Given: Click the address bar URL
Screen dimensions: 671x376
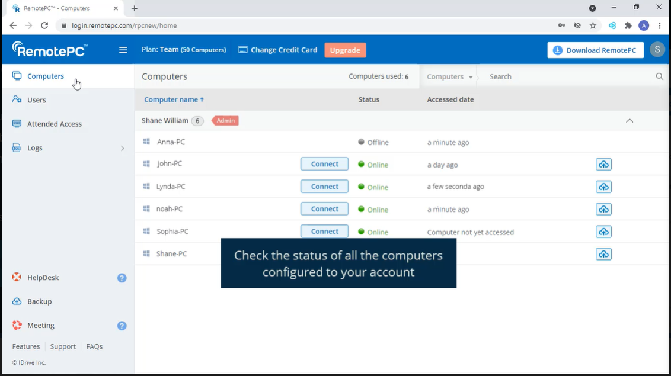Looking at the screenshot, I should pyautogui.click(x=124, y=25).
